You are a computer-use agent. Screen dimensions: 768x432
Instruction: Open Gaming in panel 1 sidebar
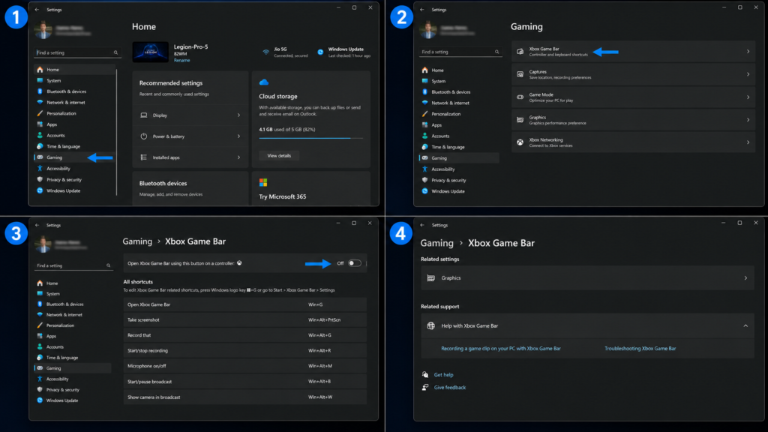(x=74, y=157)
